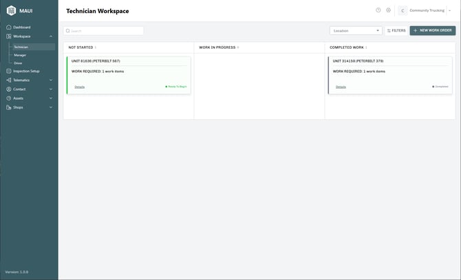Click the MAUI hexagon logo
461x280 pixels.
pos(11,10)
